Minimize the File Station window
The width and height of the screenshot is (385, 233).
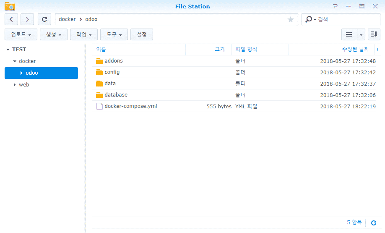pos(349,6)
